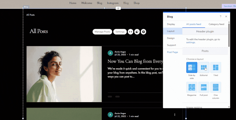Click the Manage Posts button
The image size is (236, 120).
102,32
